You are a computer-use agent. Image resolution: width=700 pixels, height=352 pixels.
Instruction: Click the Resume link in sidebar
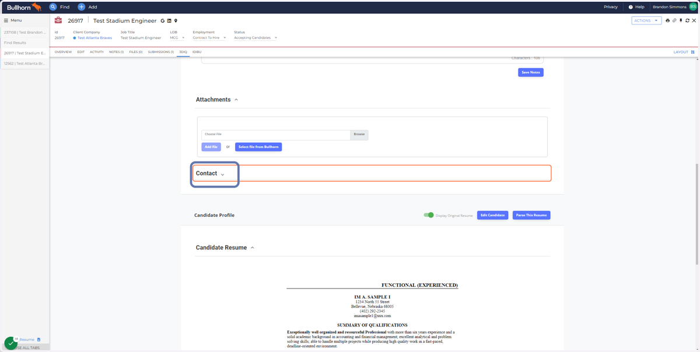(27, 340)
